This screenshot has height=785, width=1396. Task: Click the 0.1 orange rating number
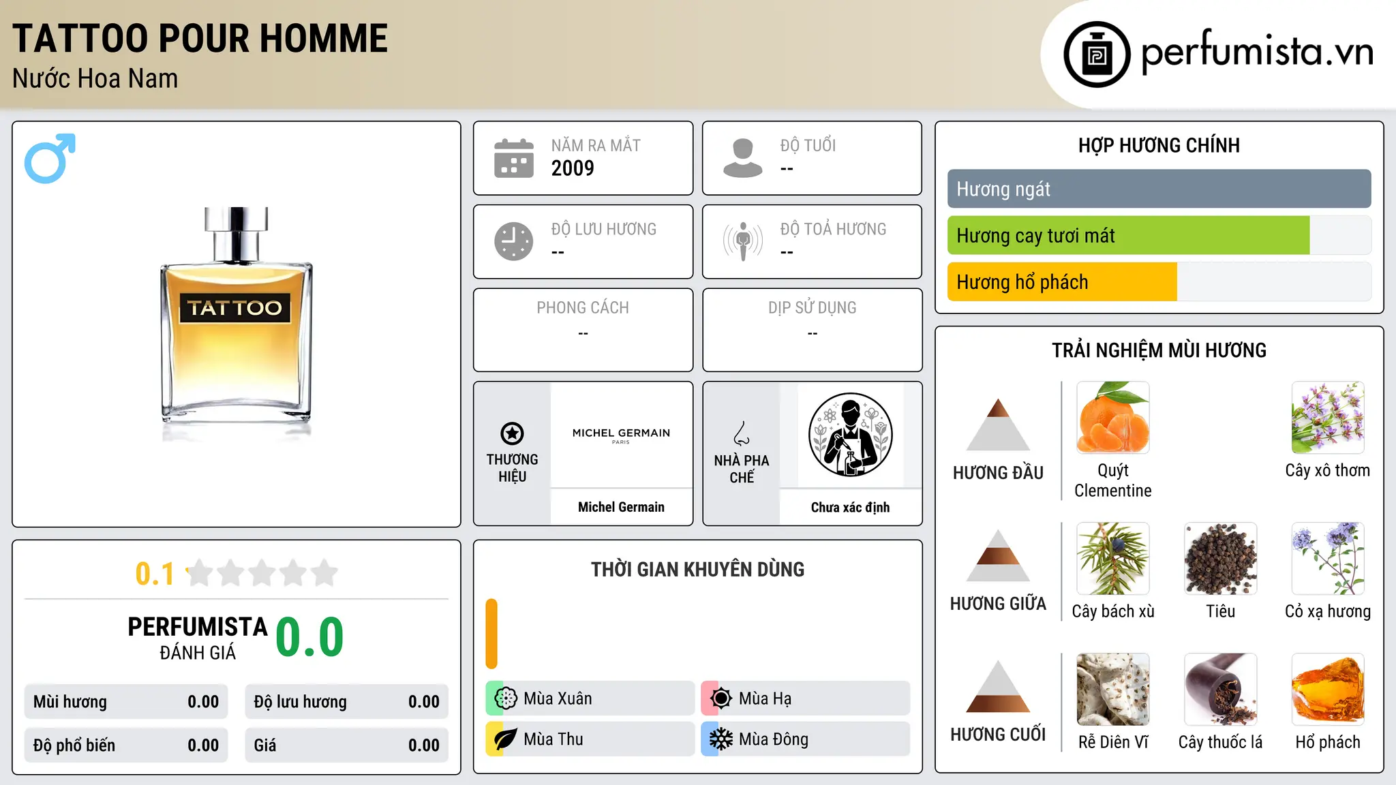155,574
